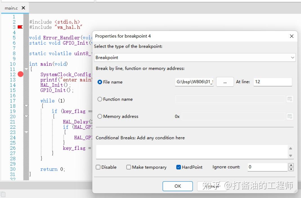Click the 'At line' input field
This screenshot has height=198, width=301.
pos(272,82)
